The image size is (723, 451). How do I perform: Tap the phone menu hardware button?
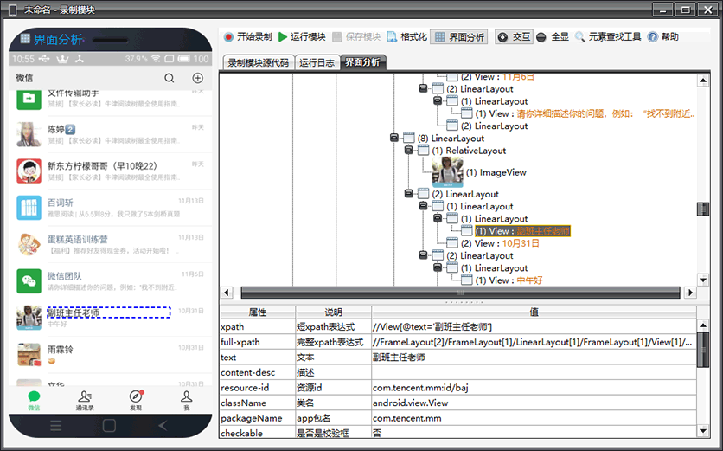(x=56, y=426)
